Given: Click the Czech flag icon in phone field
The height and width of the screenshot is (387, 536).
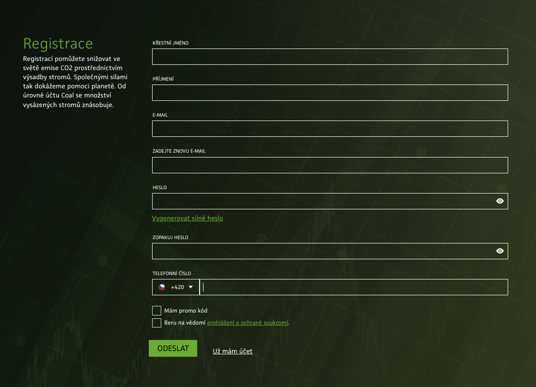Looking at the screenshot, I should (163, 287).
